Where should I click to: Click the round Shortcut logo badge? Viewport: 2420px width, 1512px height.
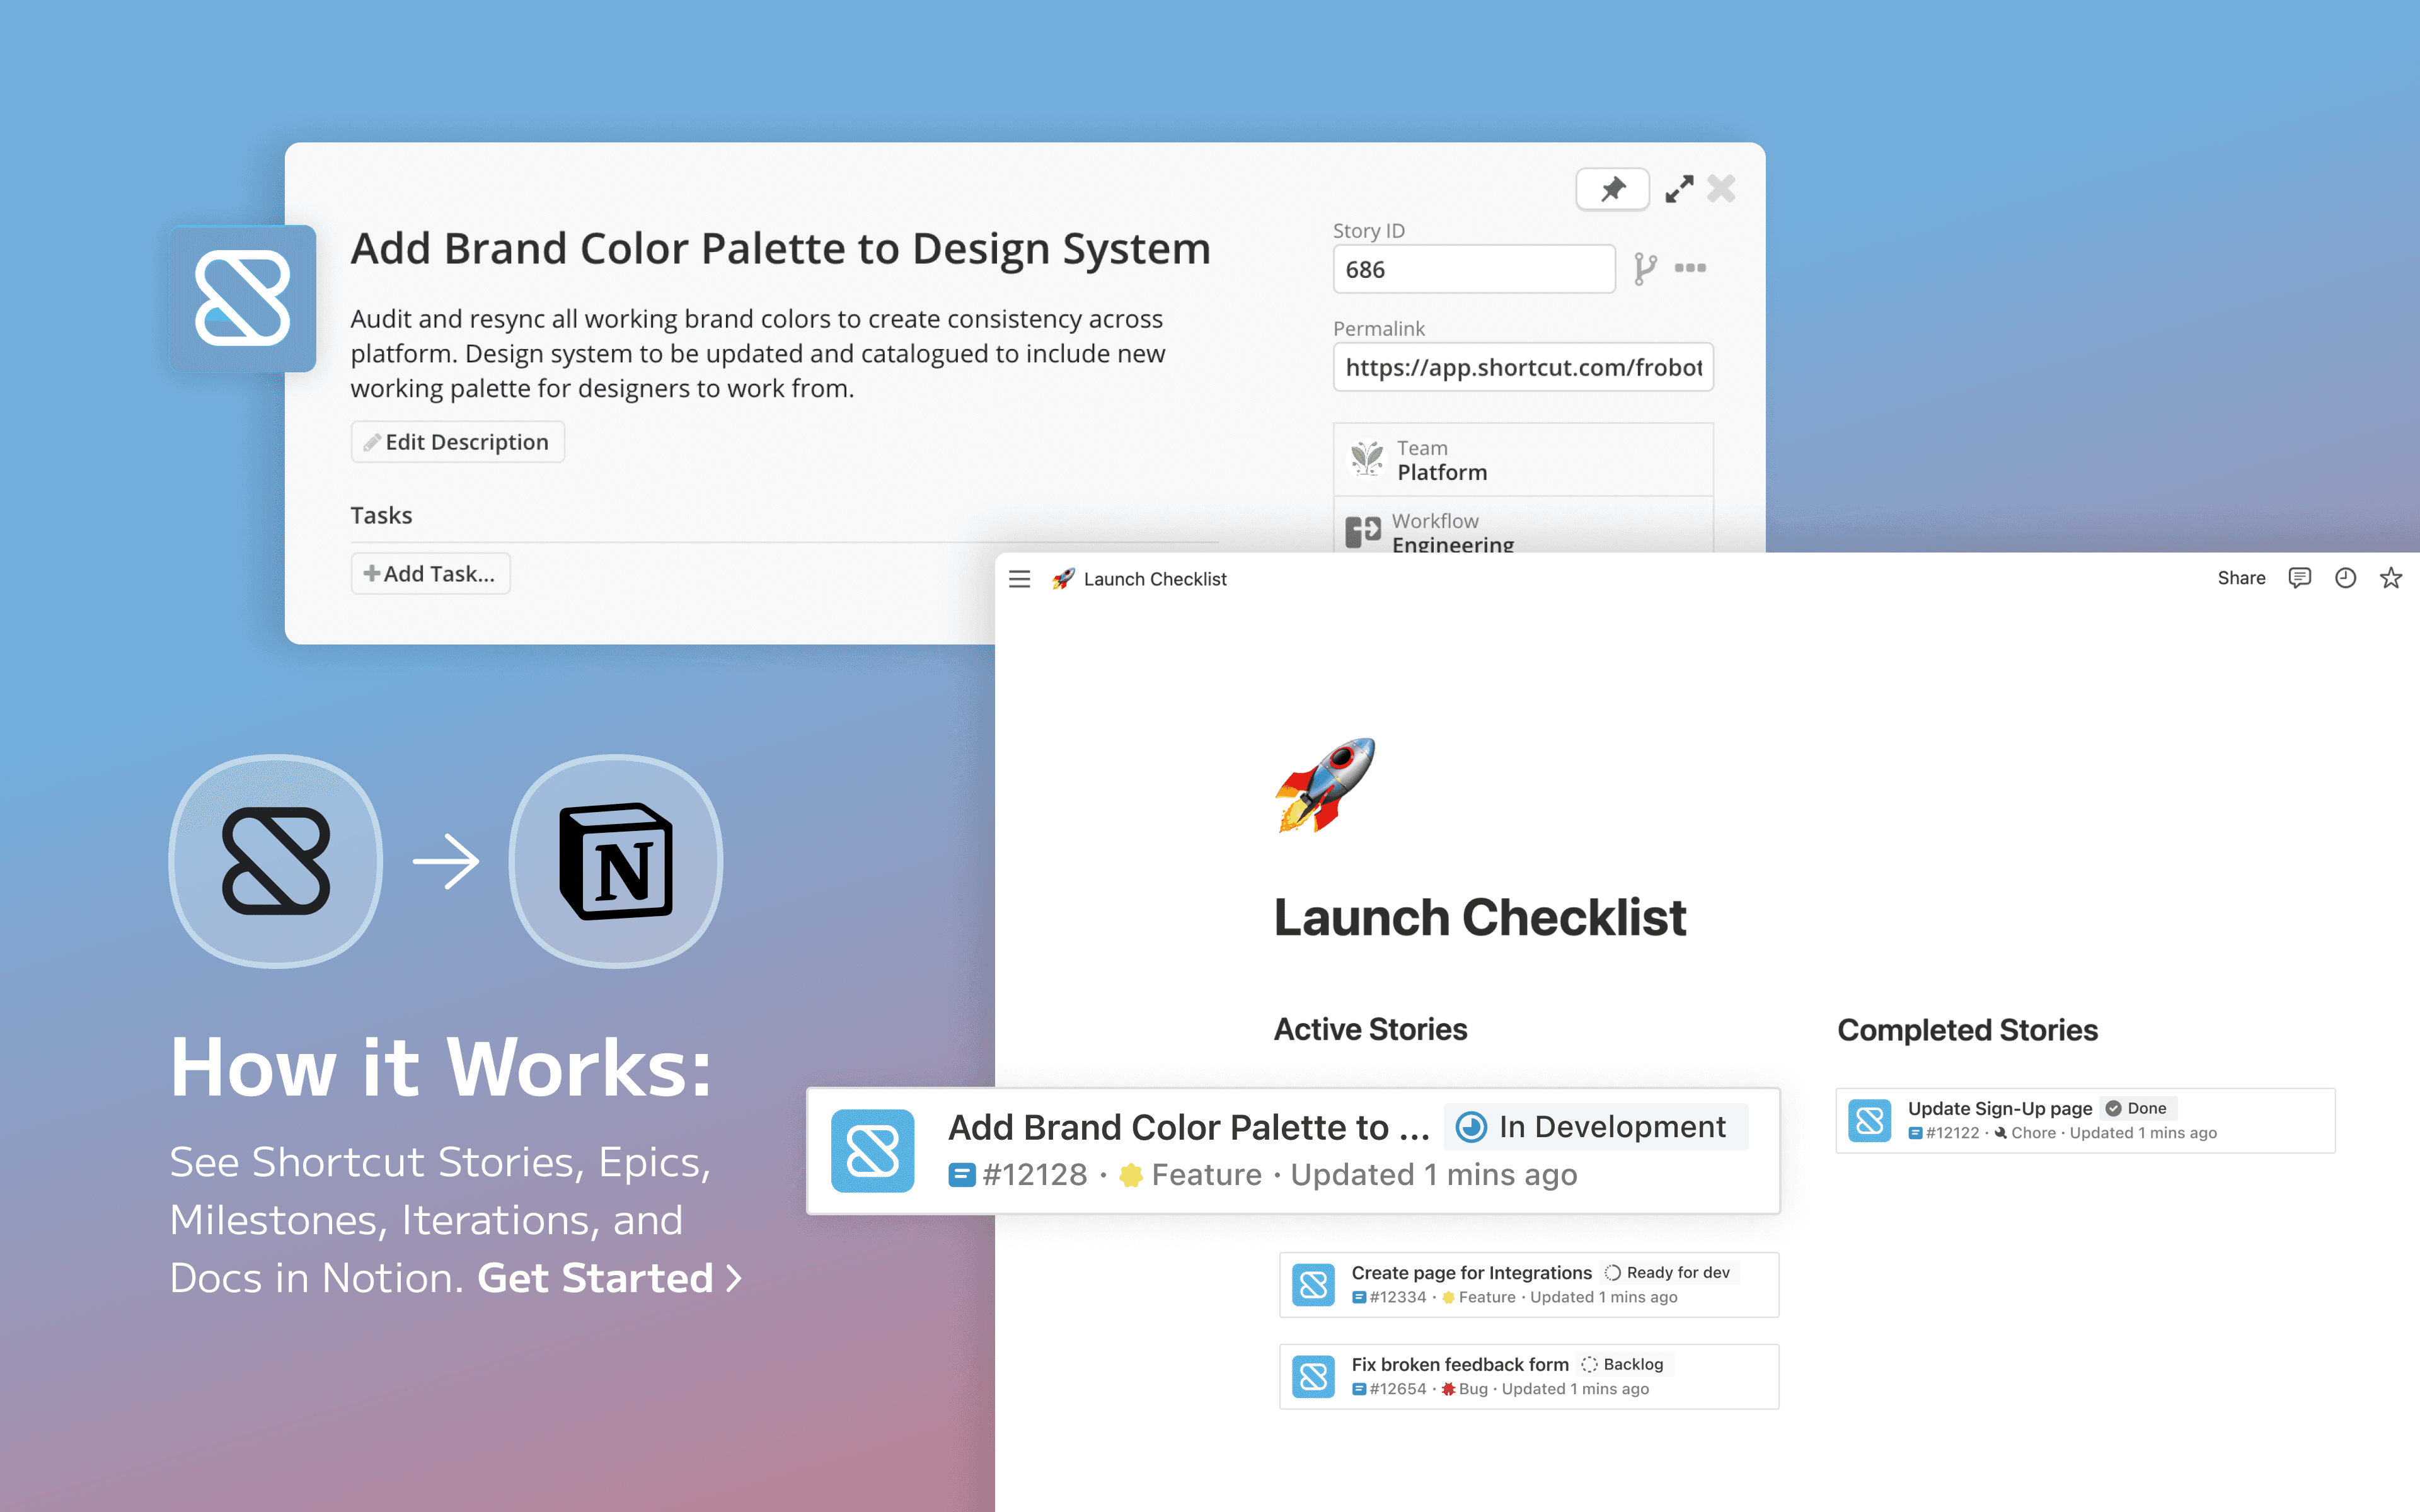coord(276,861)
